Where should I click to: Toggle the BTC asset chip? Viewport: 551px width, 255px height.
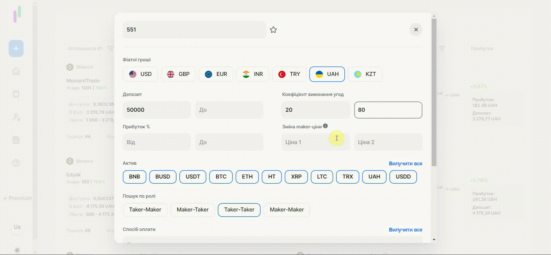pos(221,177)
